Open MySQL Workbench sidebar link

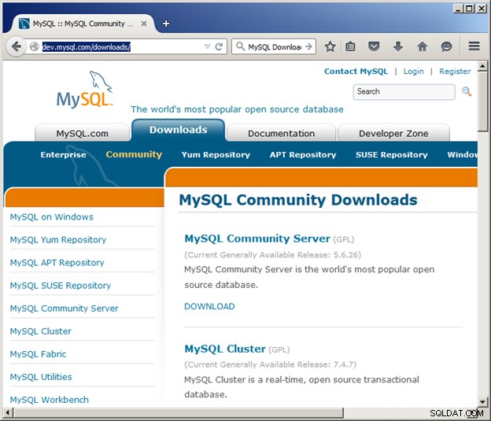coord(50,400)
